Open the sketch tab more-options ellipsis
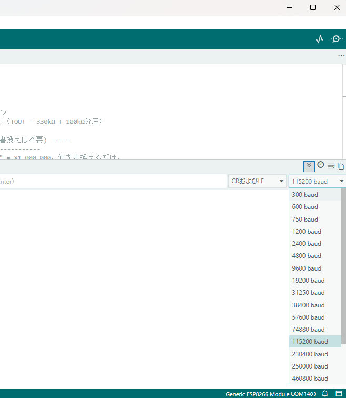Viewport: 346px width, 398px height. (x=341, y=56)
